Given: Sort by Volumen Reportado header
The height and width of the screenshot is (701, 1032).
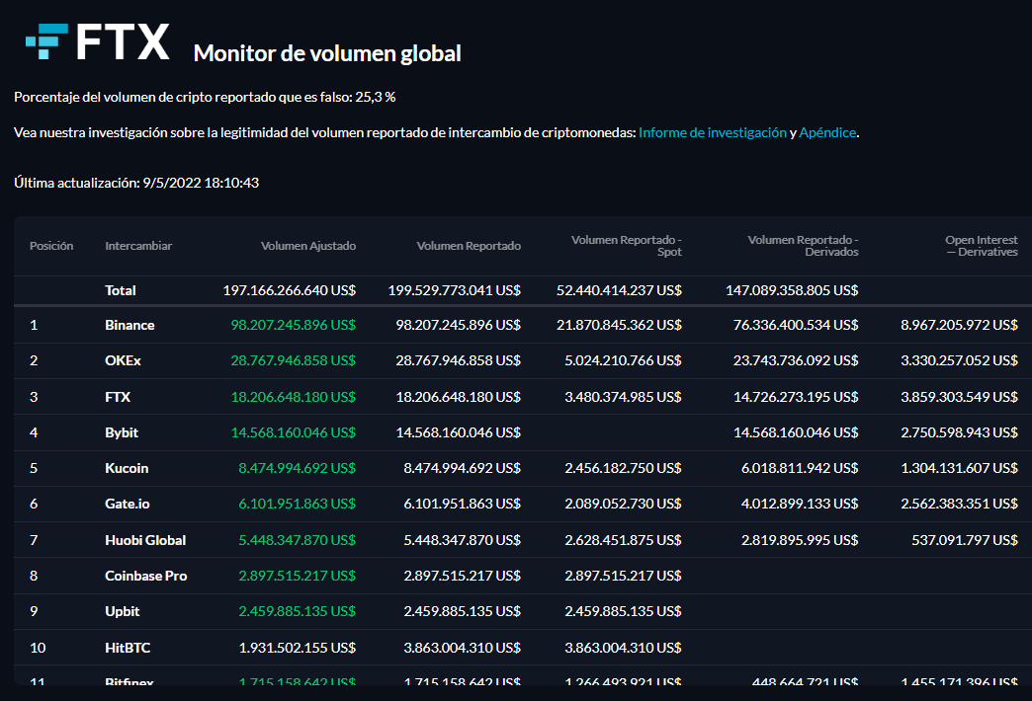Looking at the screenshot, I should (469, 246).
